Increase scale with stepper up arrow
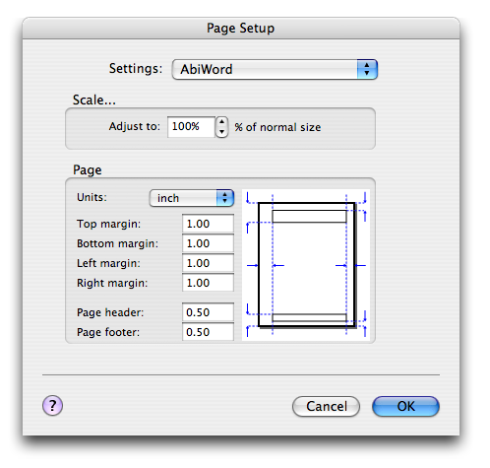490x468 pixels. (222, 122)
